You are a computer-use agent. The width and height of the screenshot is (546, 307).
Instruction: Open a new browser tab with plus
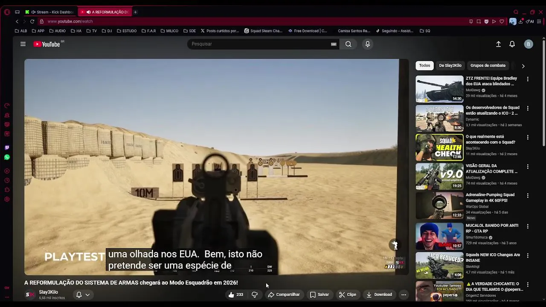click(x=135, y=12)
